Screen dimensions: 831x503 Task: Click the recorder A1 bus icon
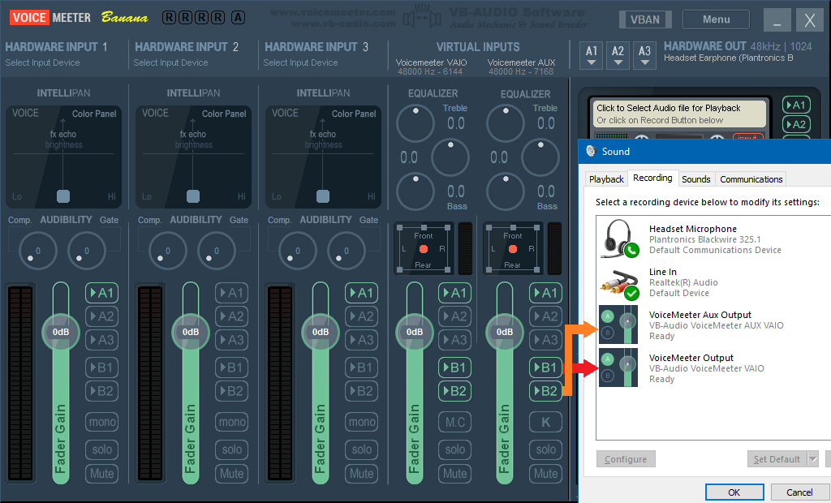tap(796, 105)
